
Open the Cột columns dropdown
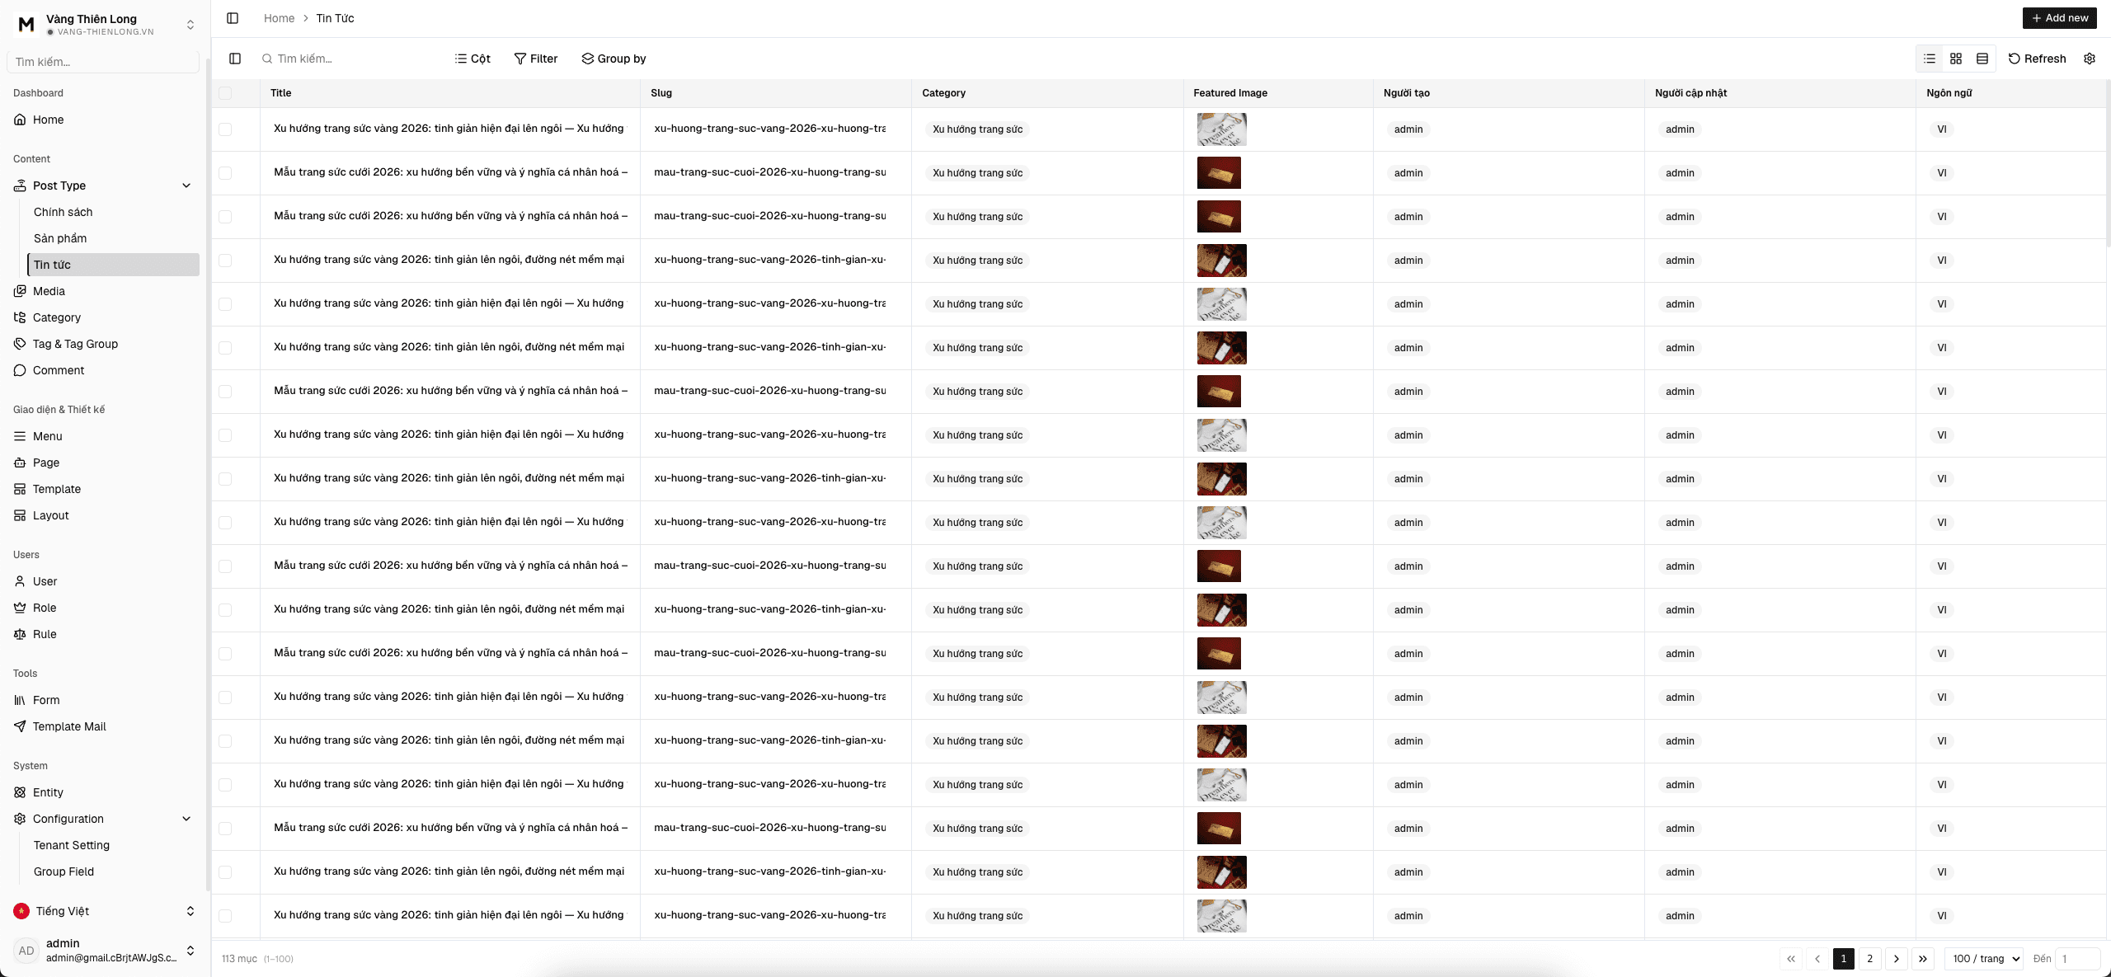[x=473, y=59]
